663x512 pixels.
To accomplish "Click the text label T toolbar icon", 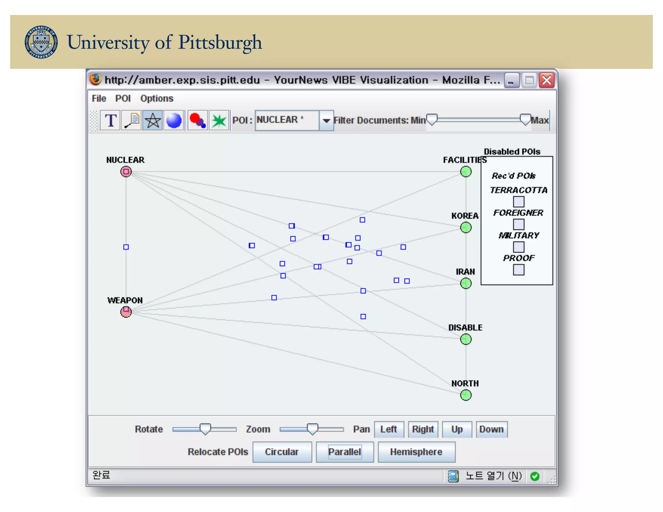I will (110, 120).
